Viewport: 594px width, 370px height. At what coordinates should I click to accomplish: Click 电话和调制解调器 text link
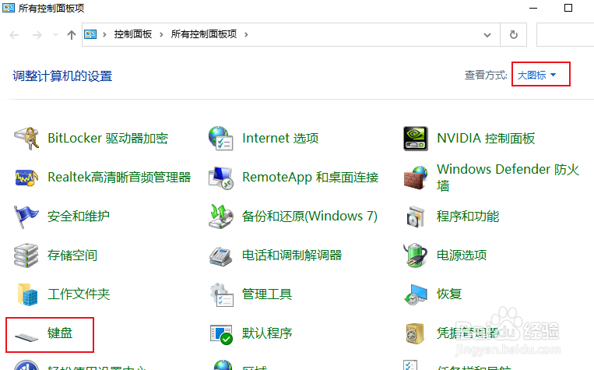click(x=292, y=255)
